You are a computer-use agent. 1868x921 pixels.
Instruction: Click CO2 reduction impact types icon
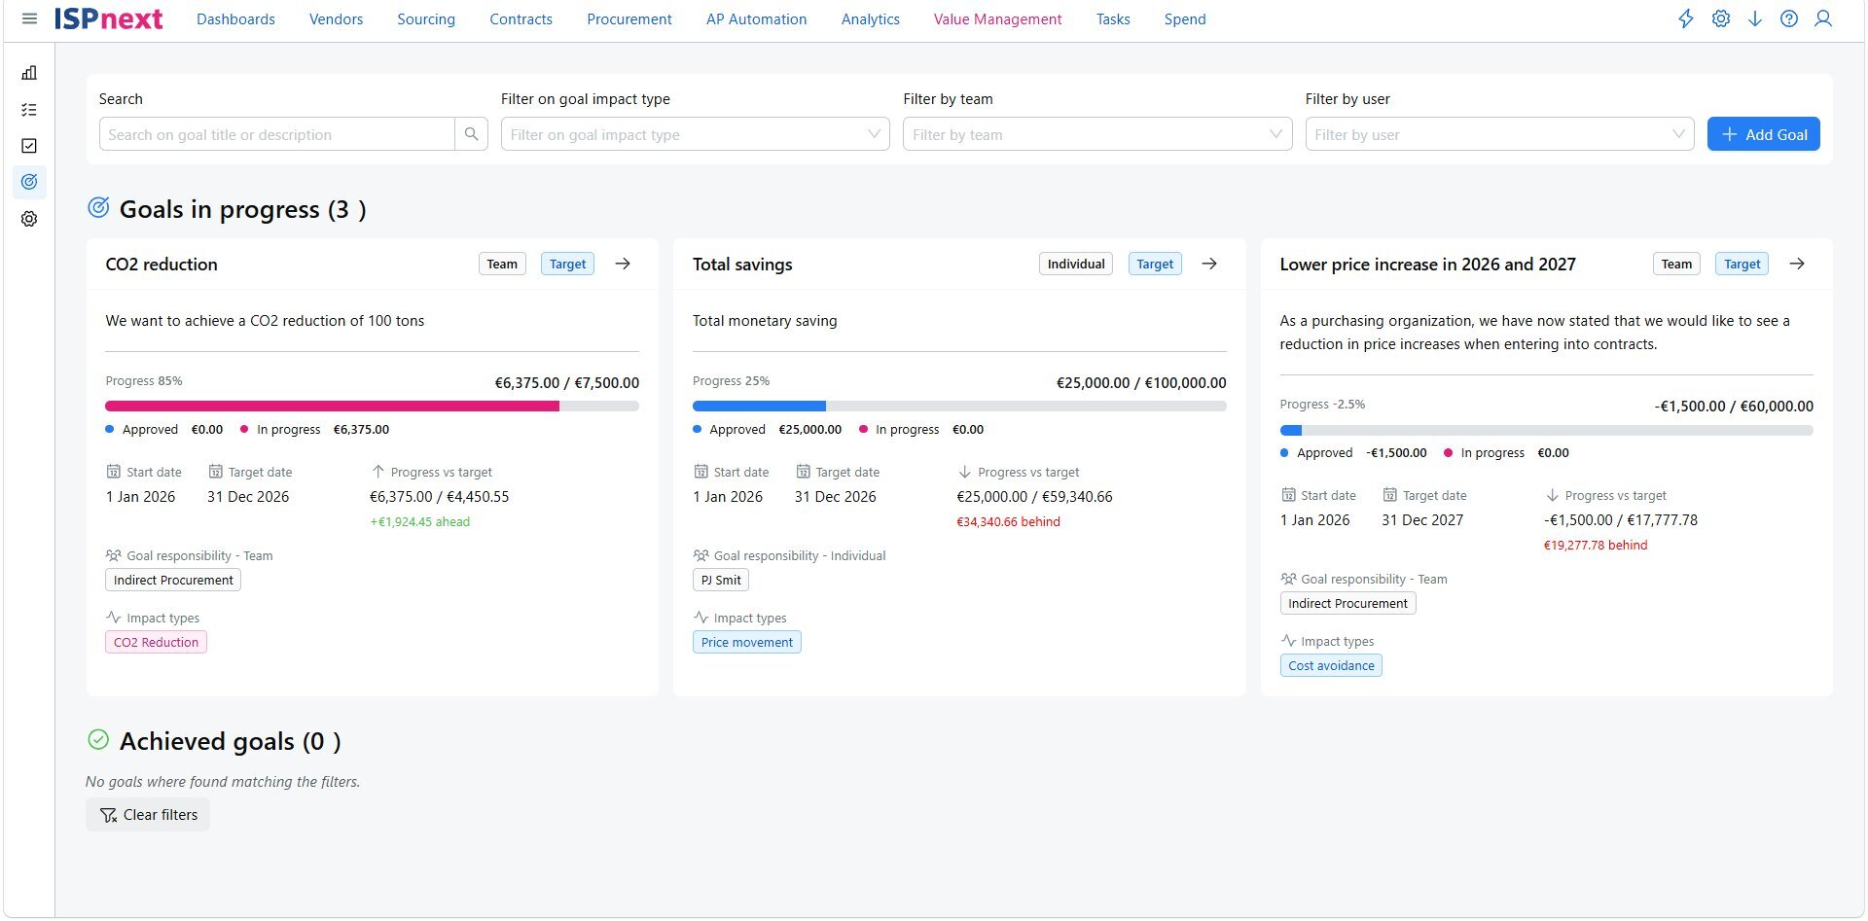[x=114, y=618]
